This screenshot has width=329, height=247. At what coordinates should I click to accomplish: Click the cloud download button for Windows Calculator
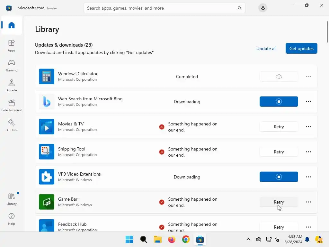tap(279, 77)
